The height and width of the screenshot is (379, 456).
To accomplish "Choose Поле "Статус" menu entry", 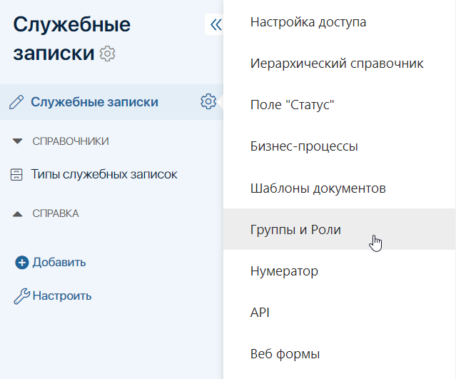I will click(340, 105).
